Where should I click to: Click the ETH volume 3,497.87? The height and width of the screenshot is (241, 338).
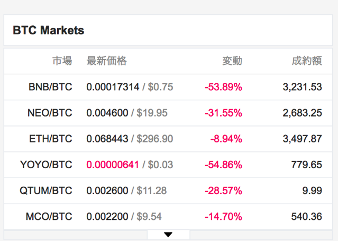[302, 139]
